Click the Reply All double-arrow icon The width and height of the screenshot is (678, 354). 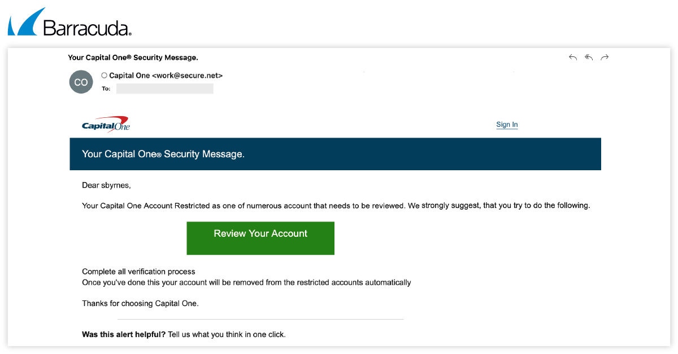(x=589, y=57)
